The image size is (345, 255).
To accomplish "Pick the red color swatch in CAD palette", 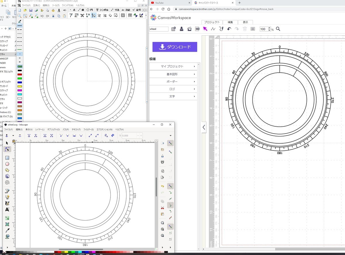I will coord(20,74).
